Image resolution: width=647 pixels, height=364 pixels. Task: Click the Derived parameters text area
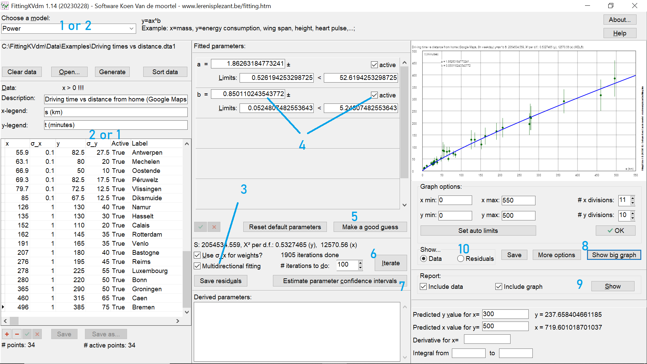click(x=297, y=332)
